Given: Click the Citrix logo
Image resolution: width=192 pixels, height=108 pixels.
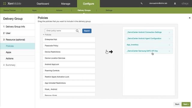Looking at the screenshot, I should point(185,4).
